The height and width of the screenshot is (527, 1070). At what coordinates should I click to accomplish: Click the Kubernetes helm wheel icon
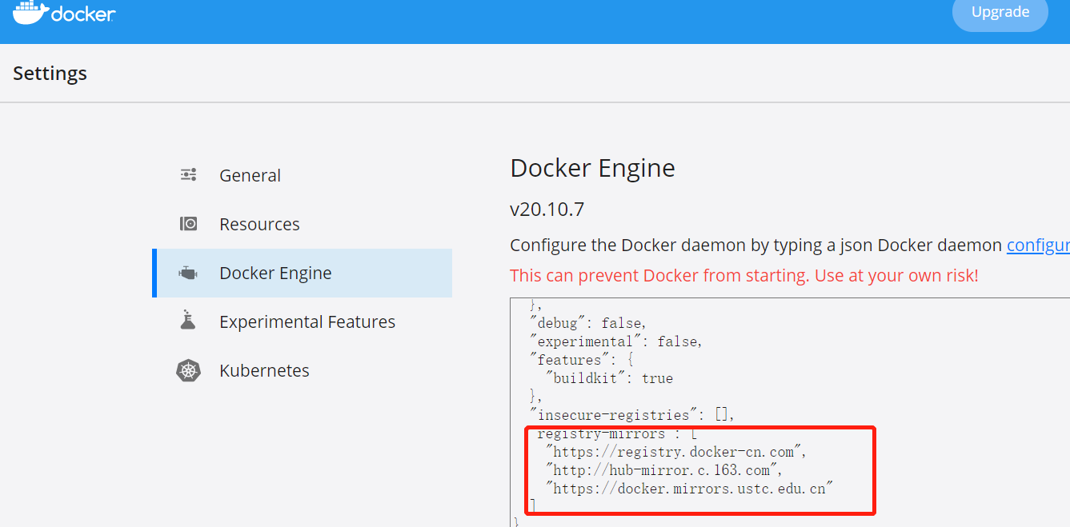tap(188, 370)
